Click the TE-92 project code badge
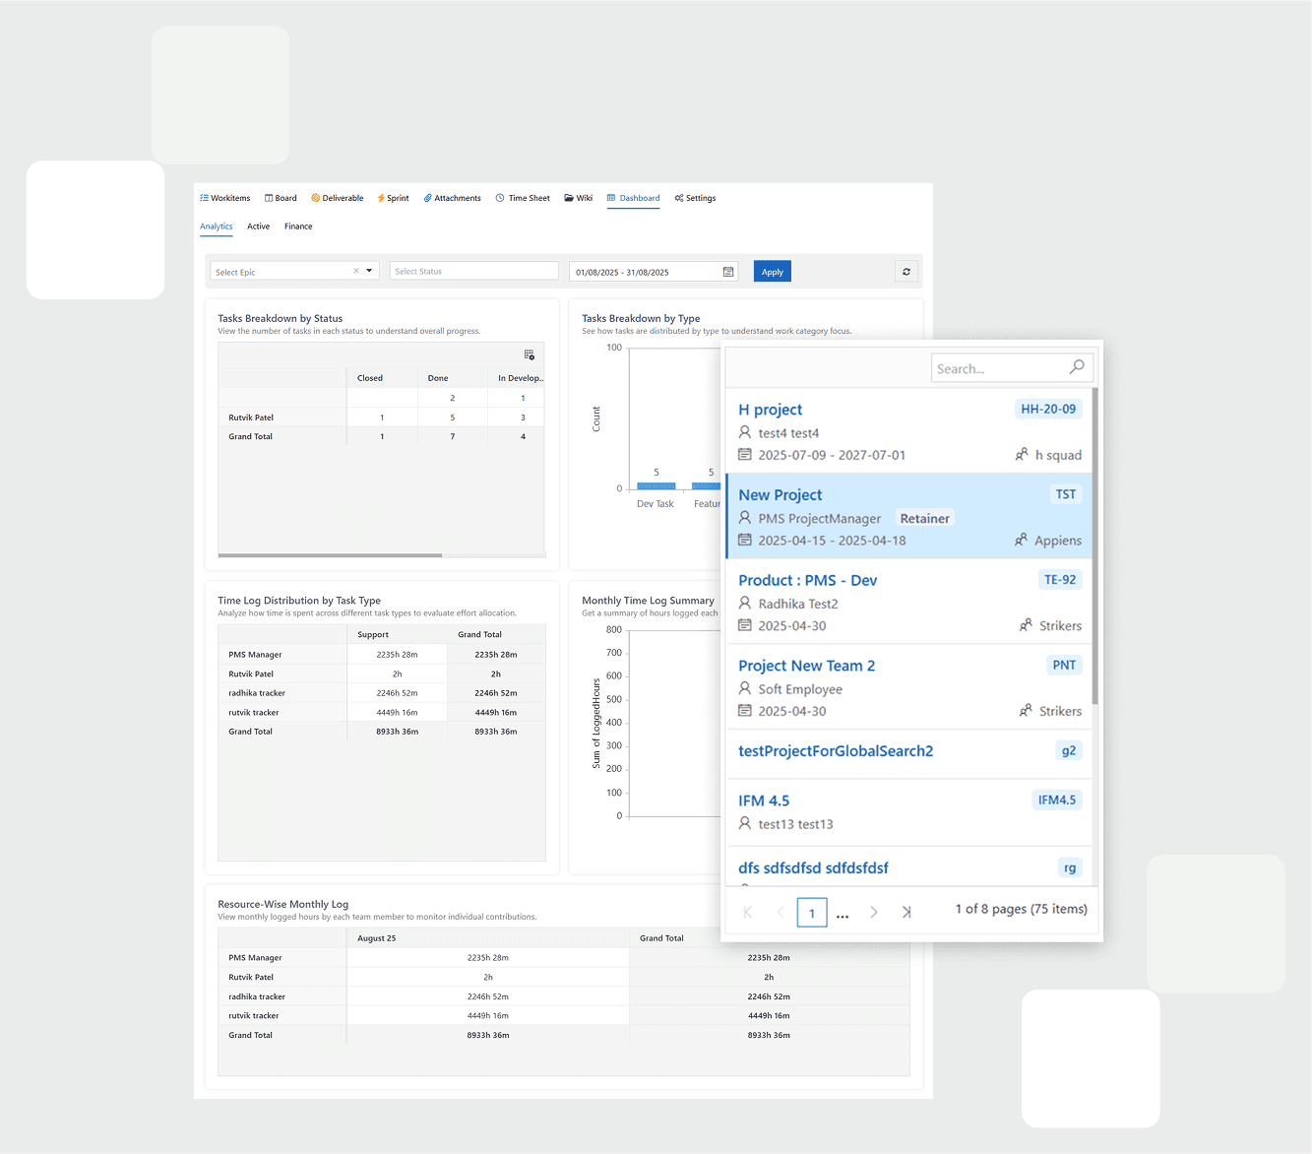The height and width of the screenshot is (1154, 1312). coord(1060,579)
